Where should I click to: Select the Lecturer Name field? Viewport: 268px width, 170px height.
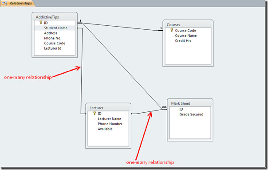(x=108, y=119)
